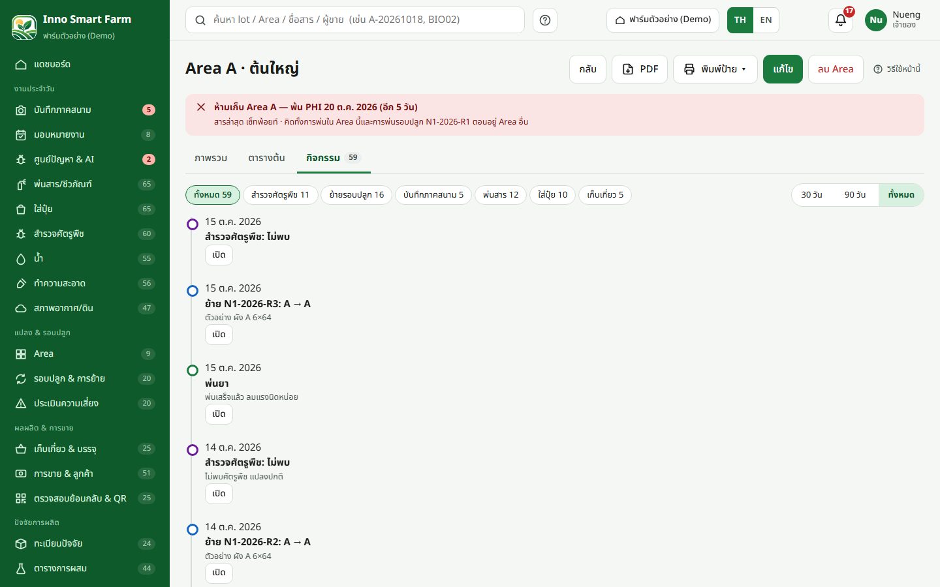This screenshot has height=587, width=940.
Task: Filter activities by ทั้งหมด 59 chip
Action: coord(213,195)
